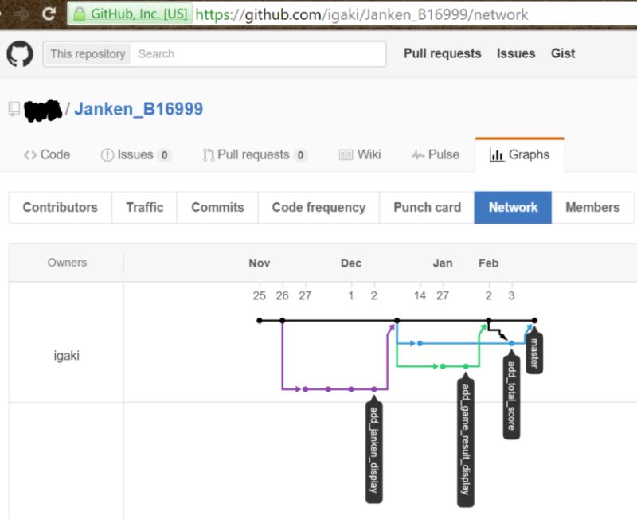Image resolution: width=637 pixels, height=519 pixels.
Task: Click the Gist link in the header
Action: coord(563,53)
